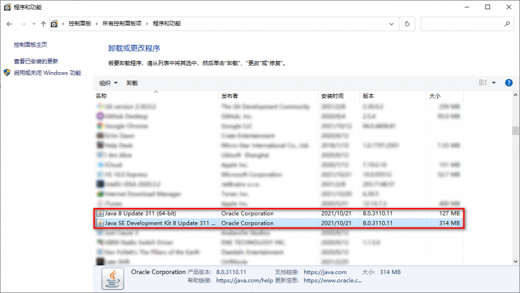Refresh the programs list

point(407,24)
